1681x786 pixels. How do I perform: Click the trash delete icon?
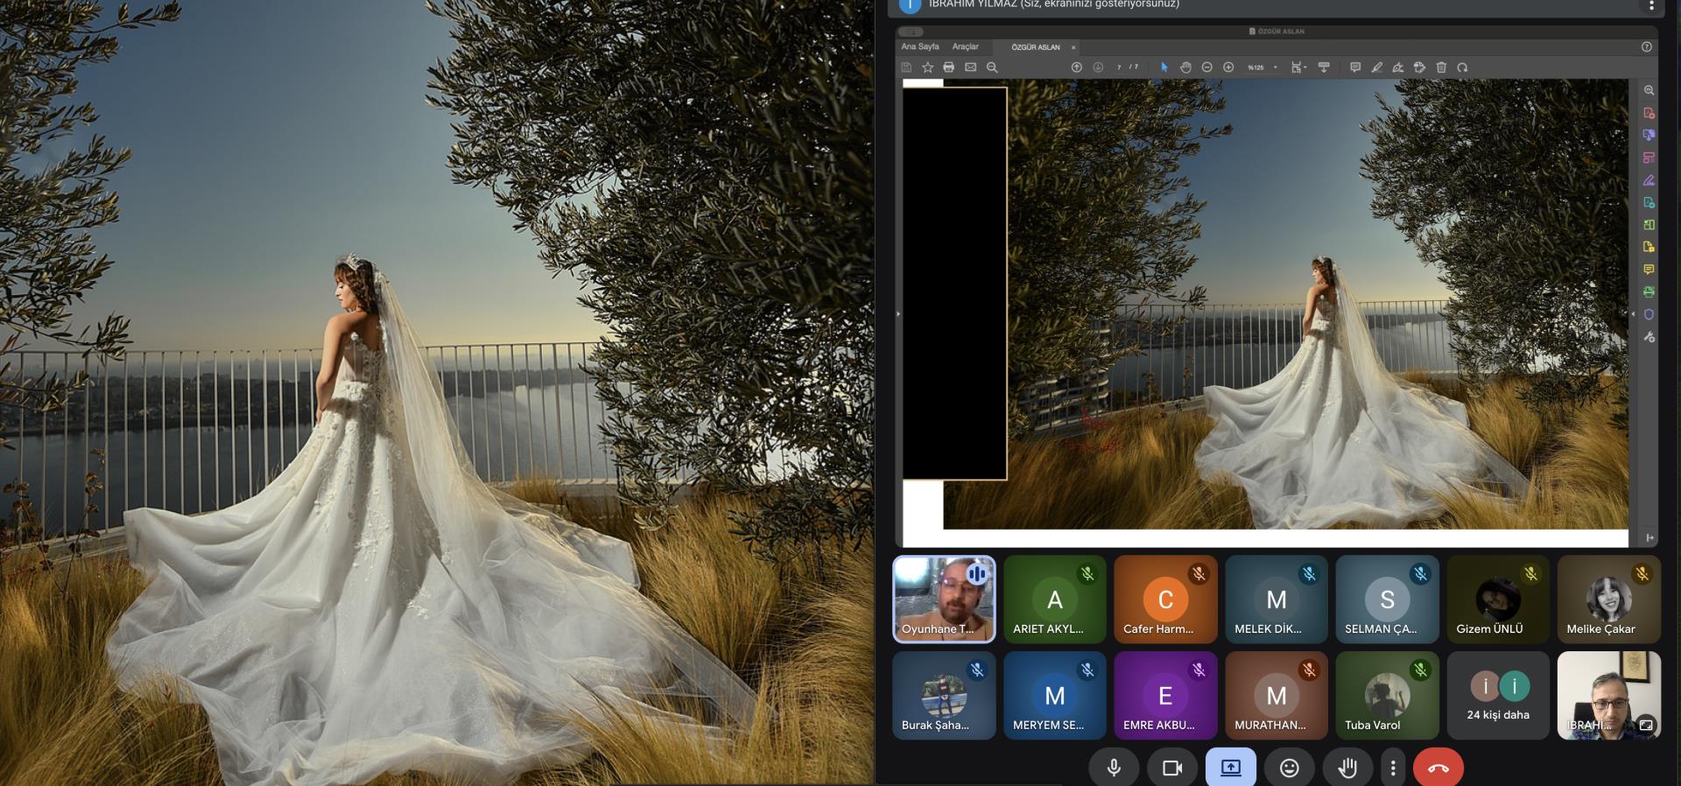click(1441, 67)
